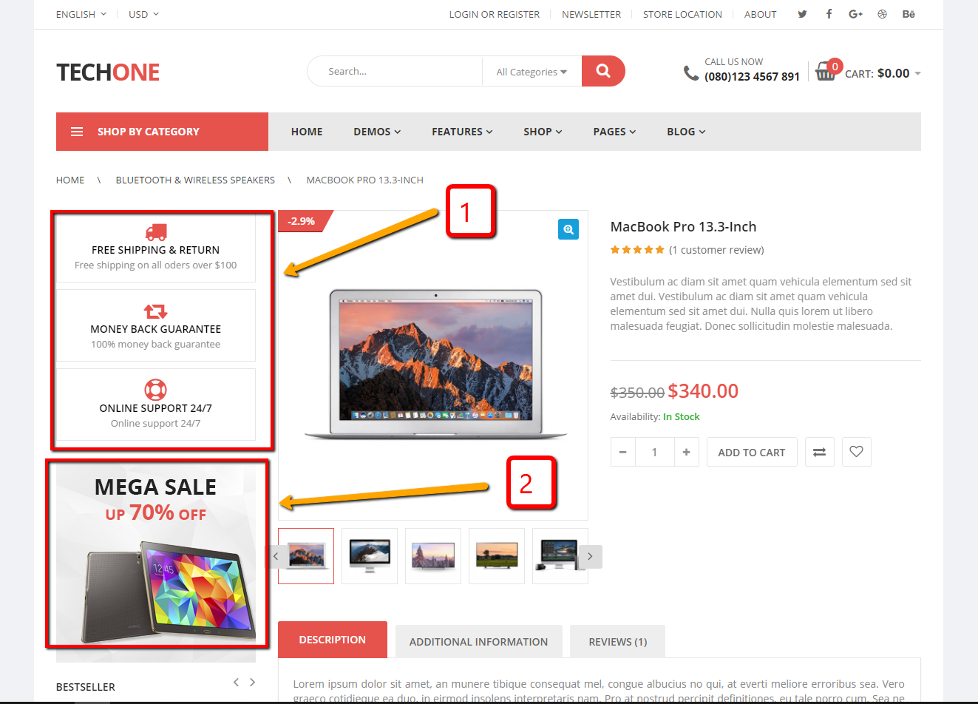Open the Mega Sale tablet banner
This screenshot has width=978, height=704.
coord(156,562)
